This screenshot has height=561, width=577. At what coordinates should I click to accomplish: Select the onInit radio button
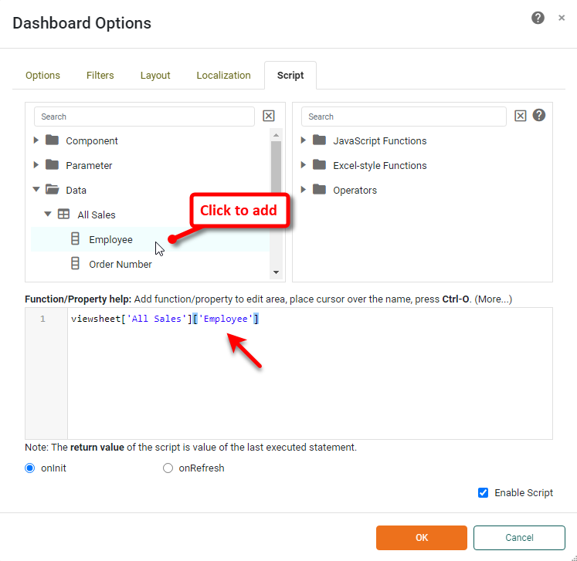click(x=31, y=468)
